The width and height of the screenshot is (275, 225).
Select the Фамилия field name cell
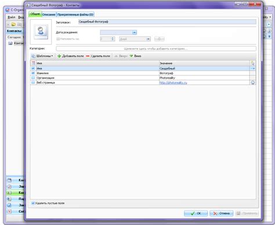click(x=97, y=73)
